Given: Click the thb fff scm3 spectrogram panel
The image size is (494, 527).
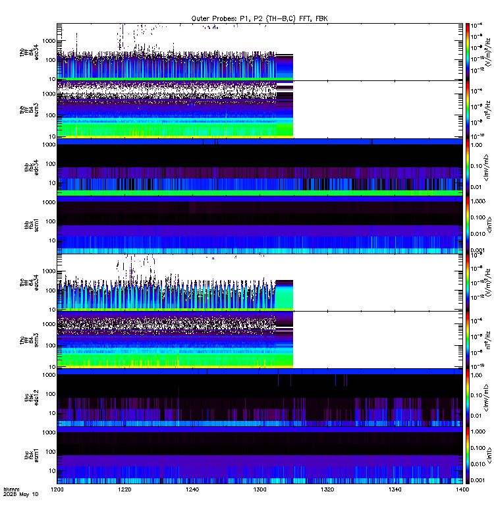Looking at the screenshot, I should click(x=260, y=109).
